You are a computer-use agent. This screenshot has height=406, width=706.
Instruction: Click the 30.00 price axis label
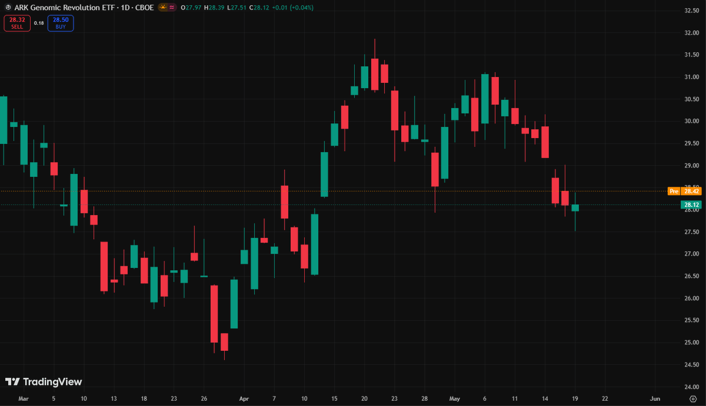coord(691,121)
